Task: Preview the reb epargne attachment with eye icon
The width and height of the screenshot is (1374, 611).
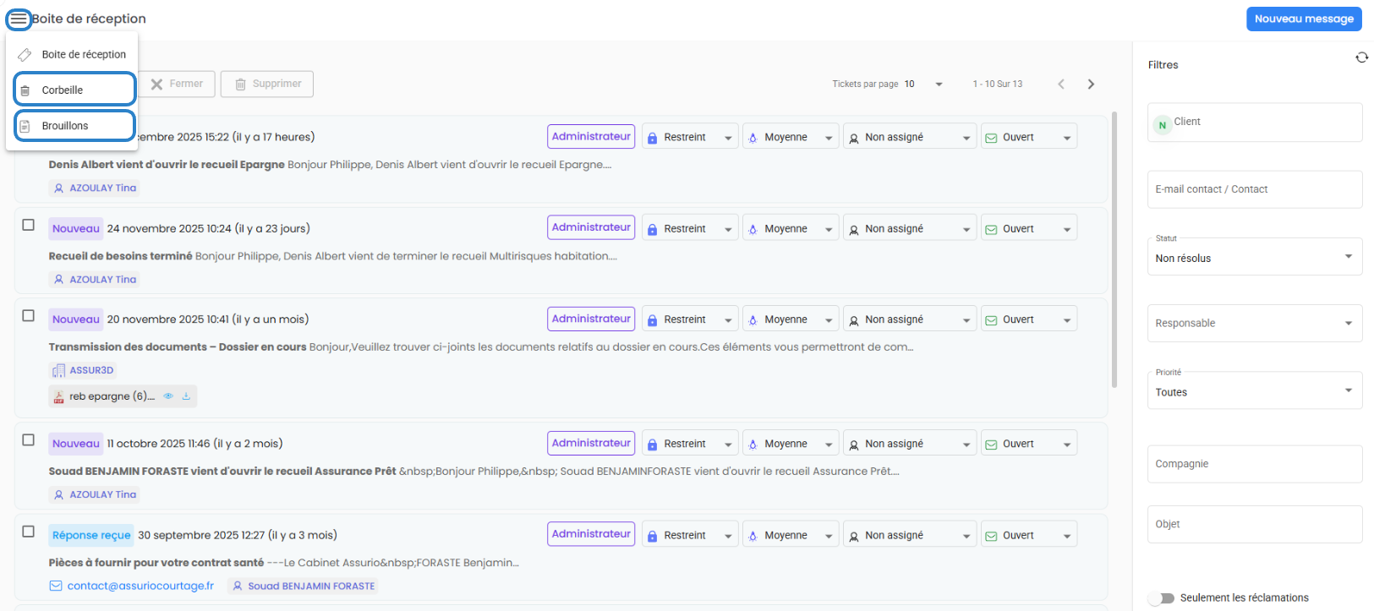Action: (168, 396)
